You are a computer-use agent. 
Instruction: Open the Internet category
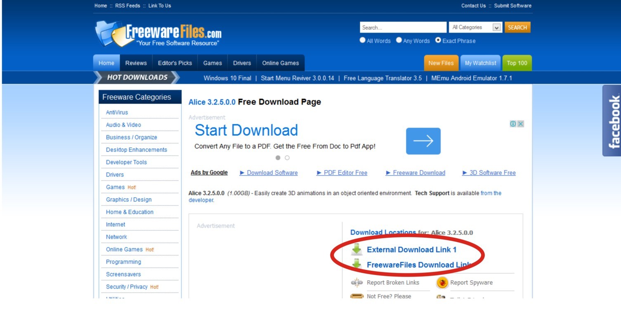[116, 224]
